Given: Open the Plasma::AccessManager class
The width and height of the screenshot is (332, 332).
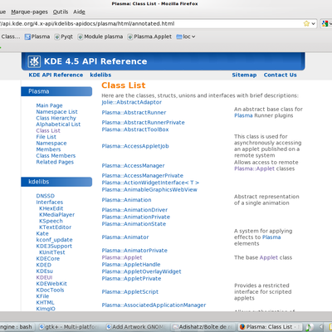Looking at the screenshot, I should coord(133,166).
